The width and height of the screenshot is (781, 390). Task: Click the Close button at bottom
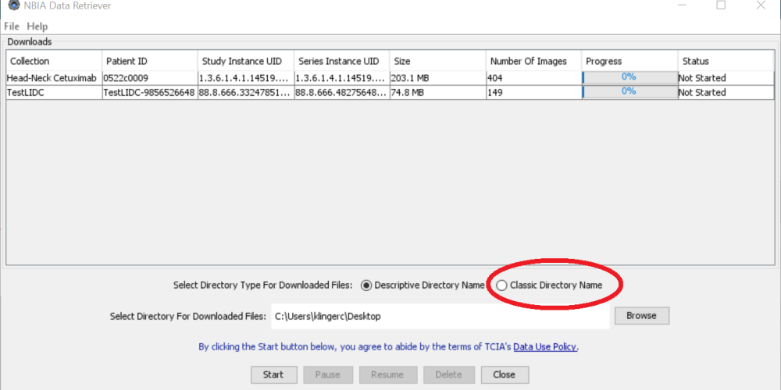click(x=505, y=374)
